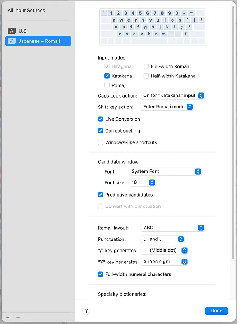This screenshot has width=241, height=324.
Task: Check the Romaji input mode box
Action: pyautogui.click(x=107, y=85)
